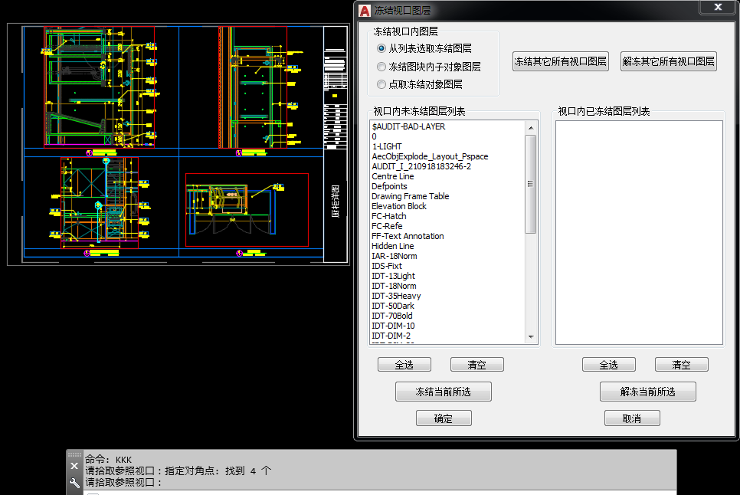Click layer list scroll-up arrow
740x495 pixels.
[x=531, y=128]
